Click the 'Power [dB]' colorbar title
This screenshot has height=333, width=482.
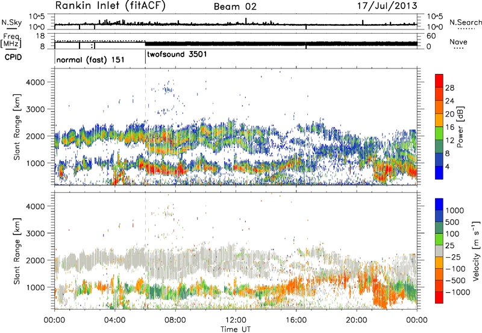point(460,127)
